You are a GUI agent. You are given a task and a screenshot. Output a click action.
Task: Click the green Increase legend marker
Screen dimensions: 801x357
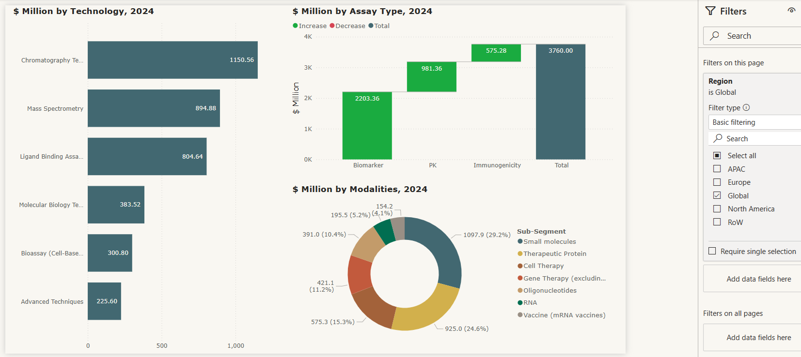[x=295, y=26]
